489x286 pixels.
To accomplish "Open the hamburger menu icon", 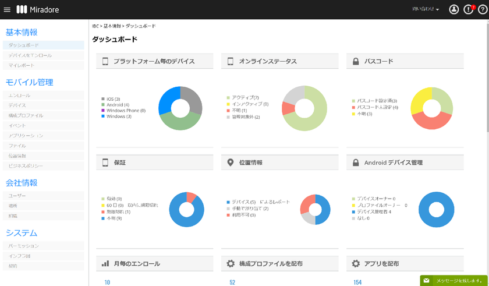I will pyautogui.click(x=7, y=10).
